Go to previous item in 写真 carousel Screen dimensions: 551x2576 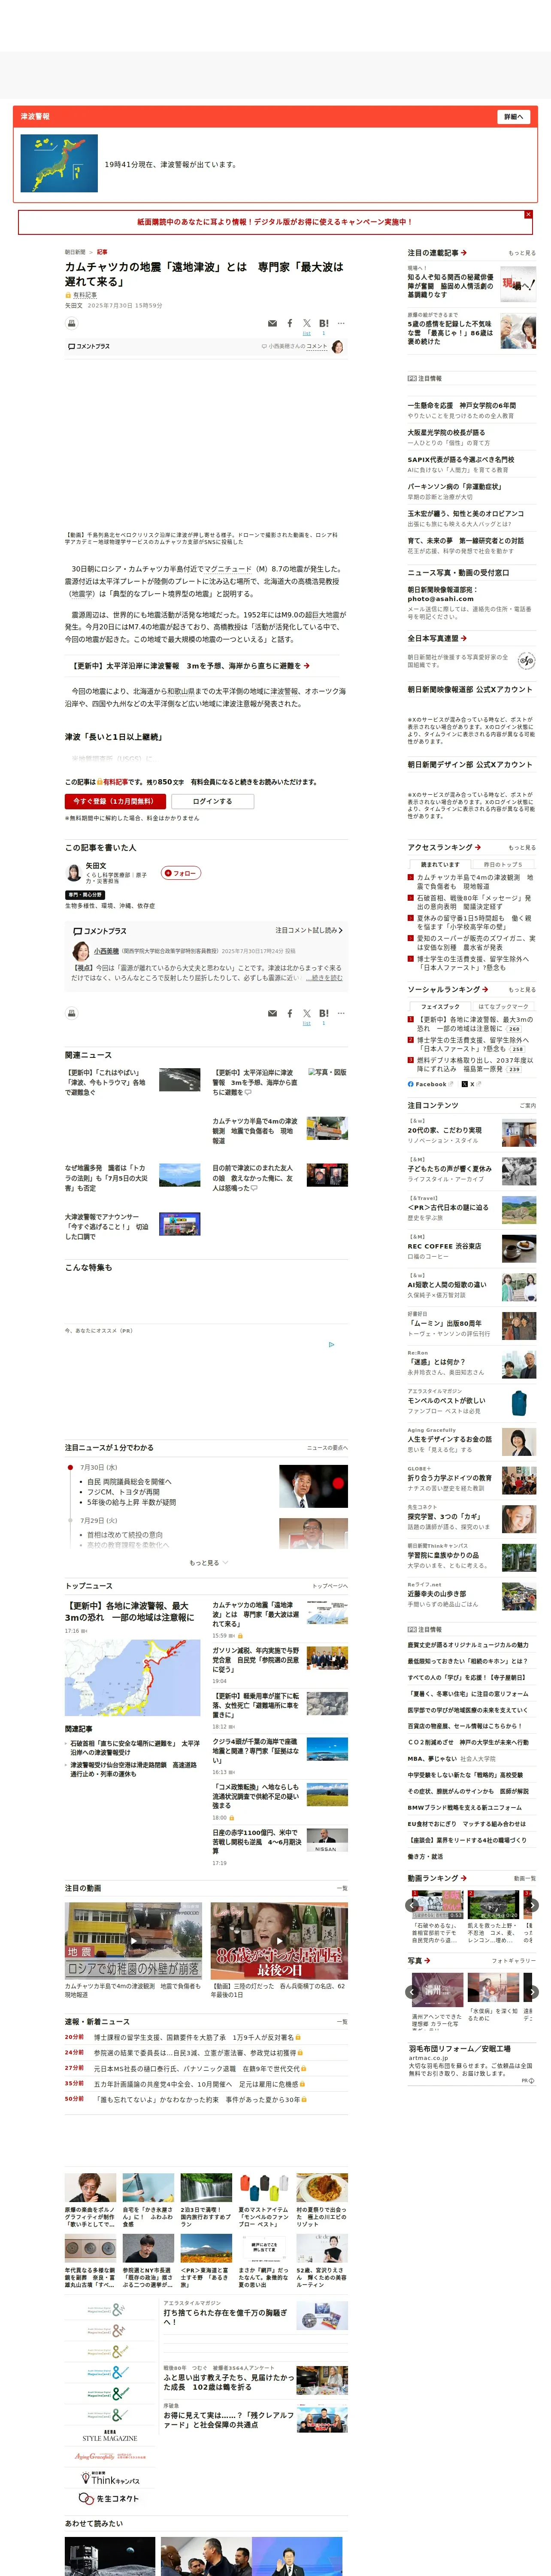tap(412, 1992)
